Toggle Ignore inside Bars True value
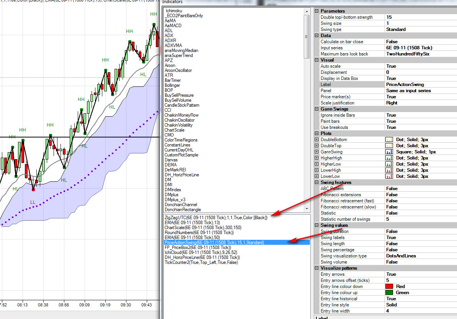457x319 pixels. click(421, 115)
